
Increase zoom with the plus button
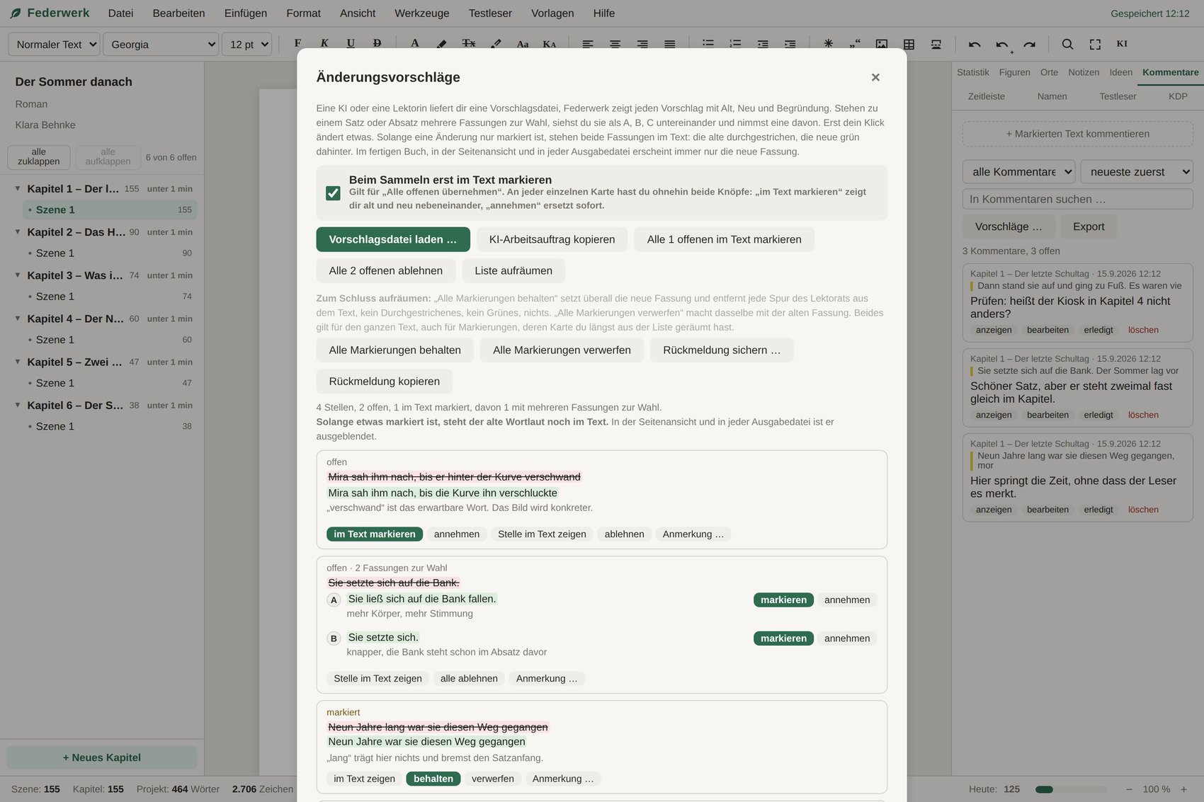pyautogui.click(x=1183, y=789)
